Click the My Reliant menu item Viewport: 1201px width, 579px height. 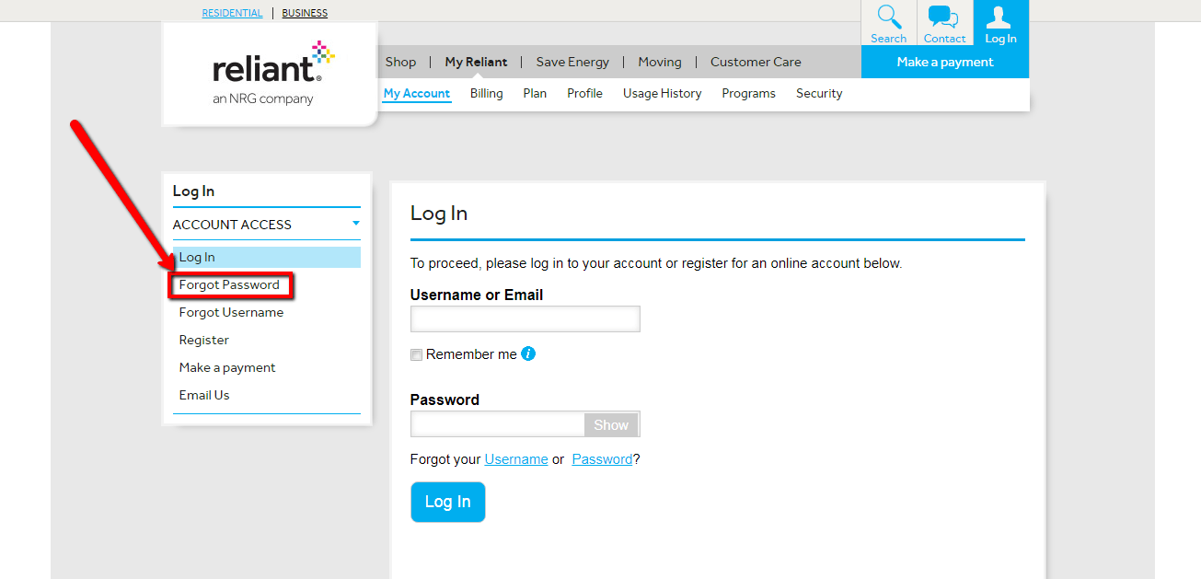click(x=475, y=62)
